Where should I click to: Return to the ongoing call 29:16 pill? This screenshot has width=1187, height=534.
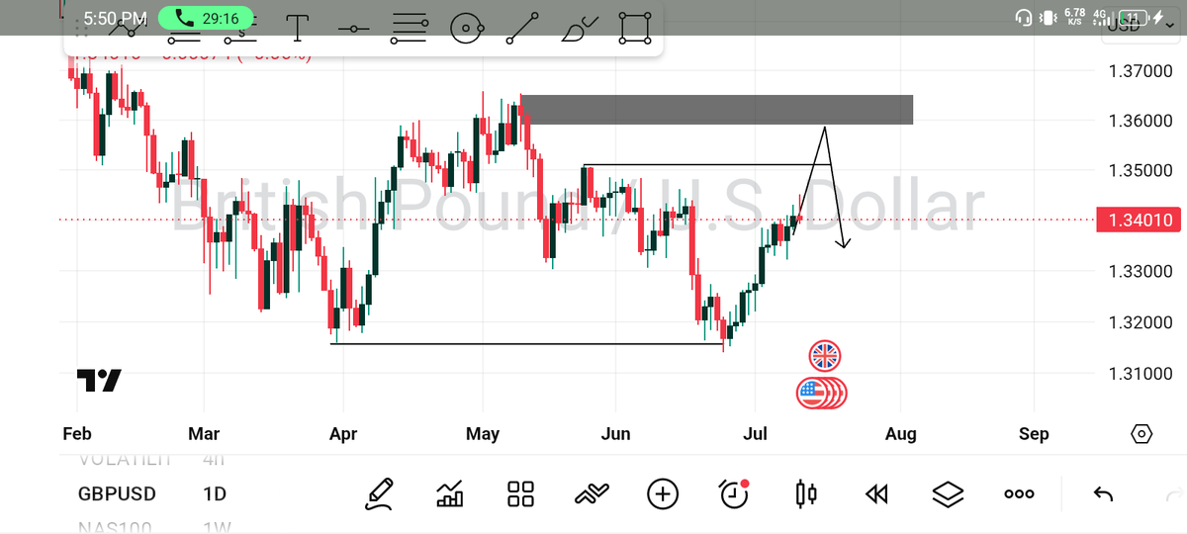click(x=205, y=18)
